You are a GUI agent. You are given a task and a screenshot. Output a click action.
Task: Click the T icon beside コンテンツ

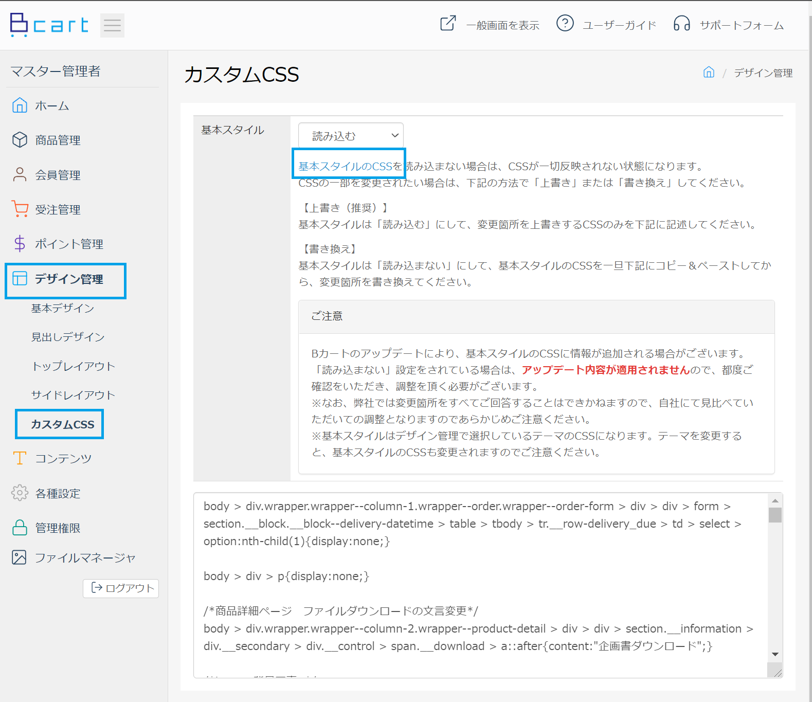pyautogui.click(x=20, y=458)
